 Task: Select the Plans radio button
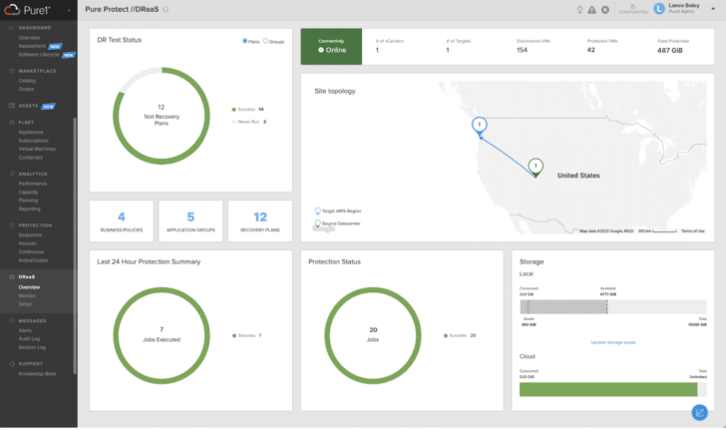click(244, 41)
